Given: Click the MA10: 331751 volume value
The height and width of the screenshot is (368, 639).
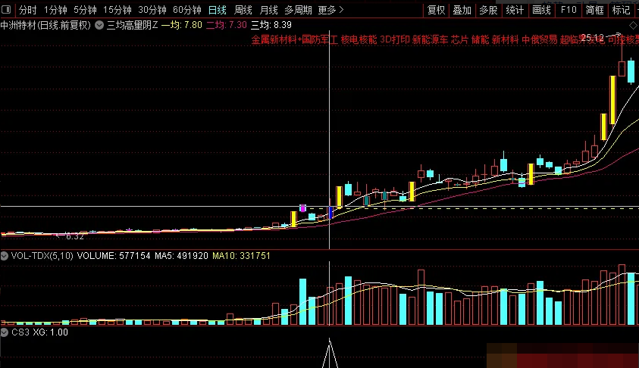Looking at the screenshot, I should pyautogui.click(x=241, y=256).
